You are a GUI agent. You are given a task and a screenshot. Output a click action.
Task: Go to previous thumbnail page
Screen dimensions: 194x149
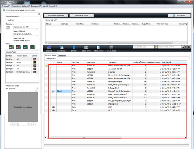click(16, 124)
